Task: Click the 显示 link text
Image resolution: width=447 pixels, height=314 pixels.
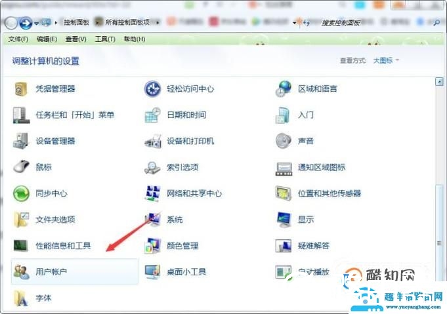Action: (306, 220)
